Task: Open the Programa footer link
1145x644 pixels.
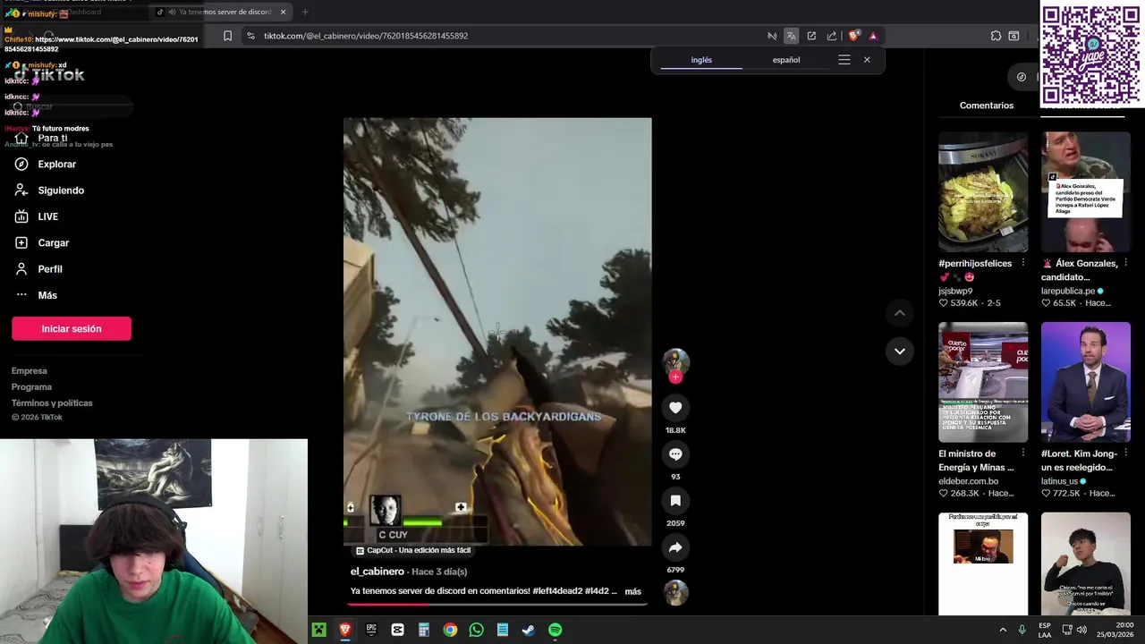Action: (x=31, y=387)
